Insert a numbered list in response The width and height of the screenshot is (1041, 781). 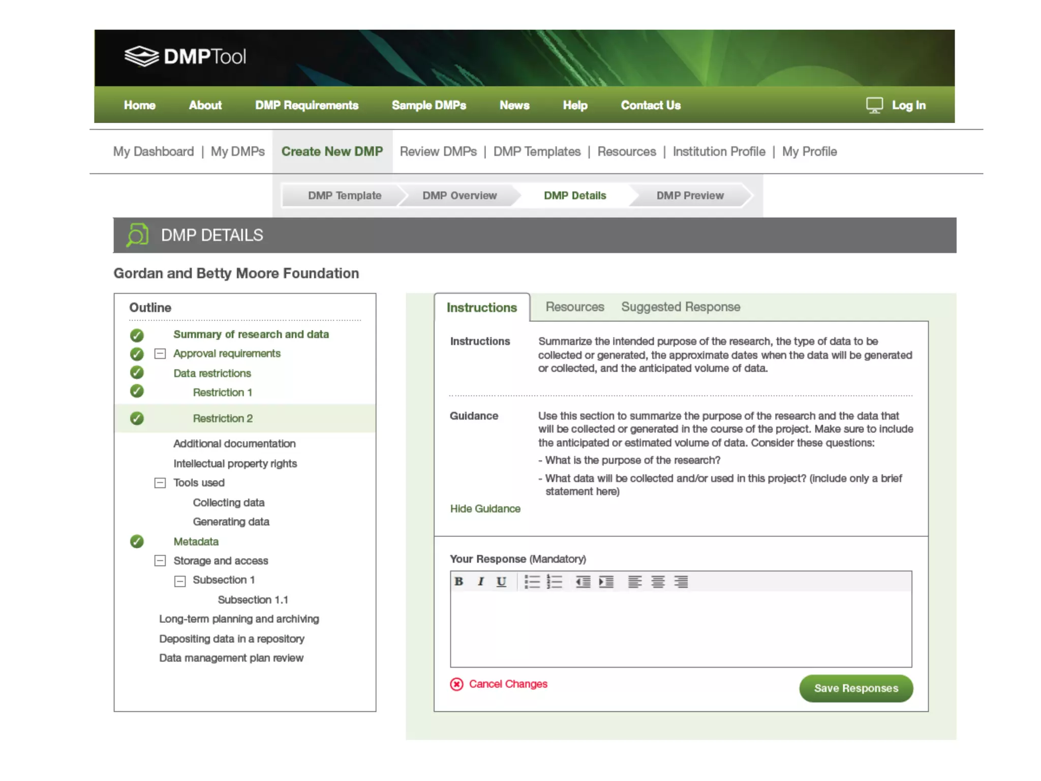click(554, 581)
